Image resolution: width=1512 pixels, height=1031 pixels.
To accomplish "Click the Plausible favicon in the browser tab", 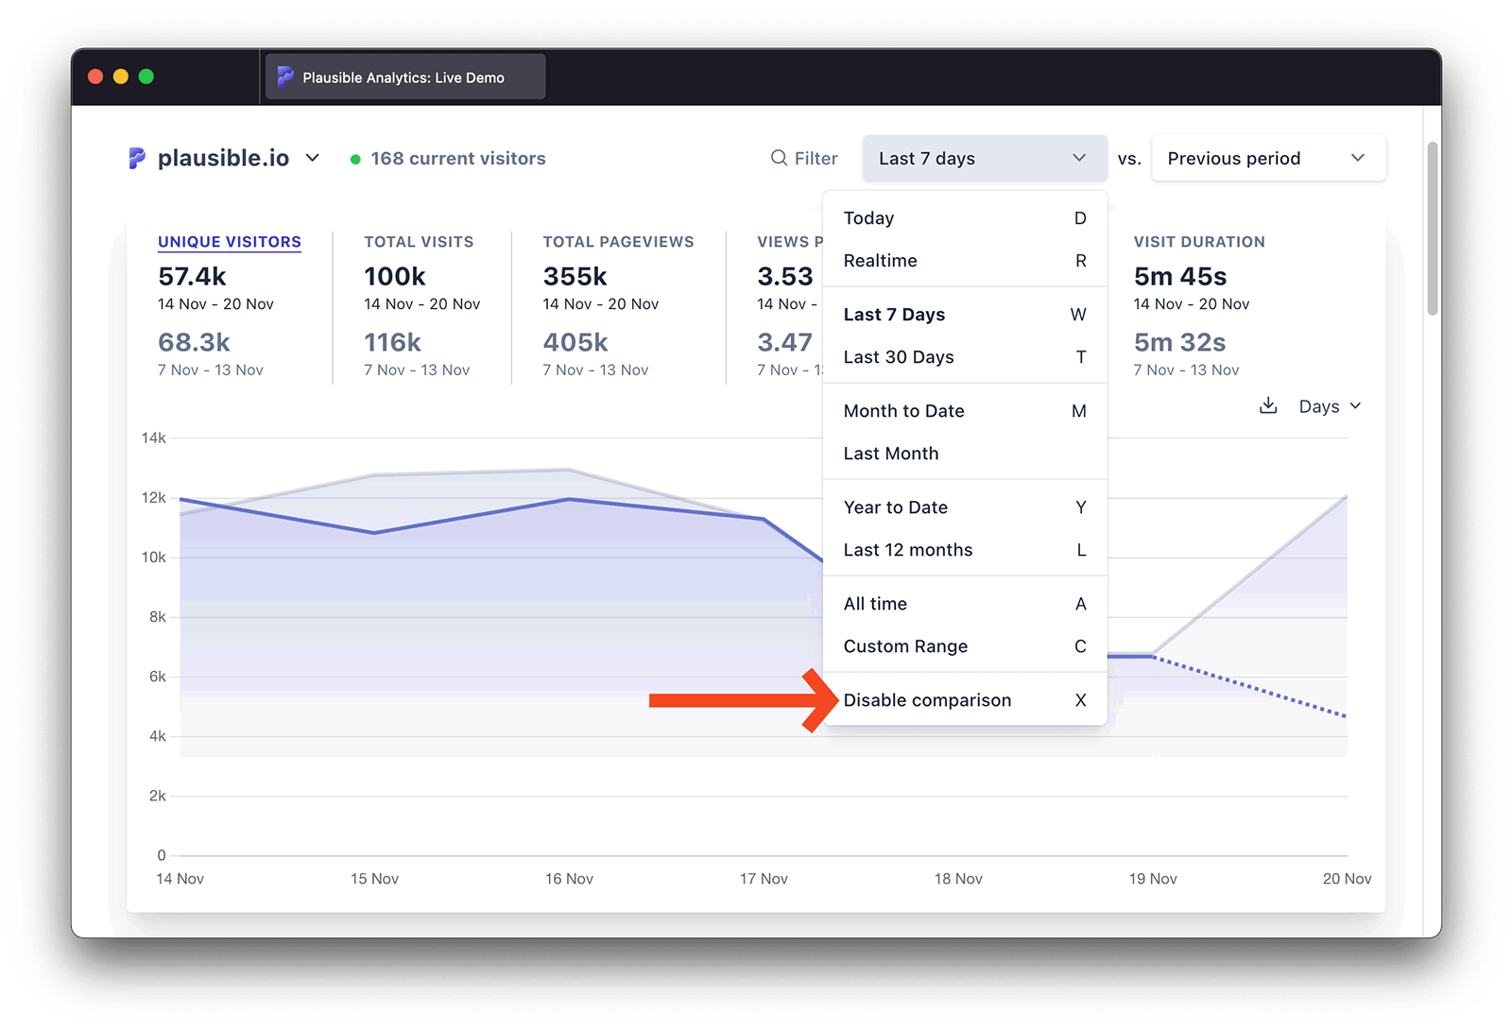I will click(x=284, y=77).
